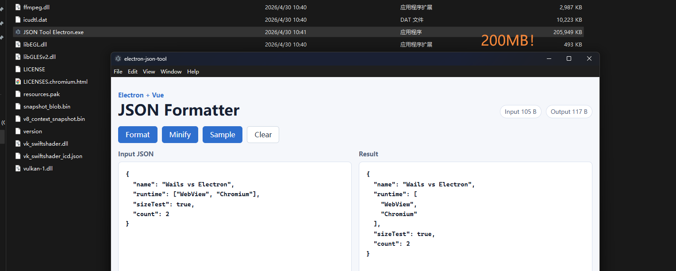676x271 pixels.
Task: Click the vk_swiftshader.dll file icon
Action: 18,143
